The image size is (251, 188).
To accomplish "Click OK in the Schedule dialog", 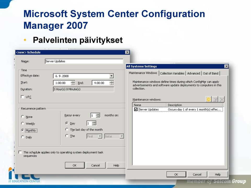I will point(75,165).
